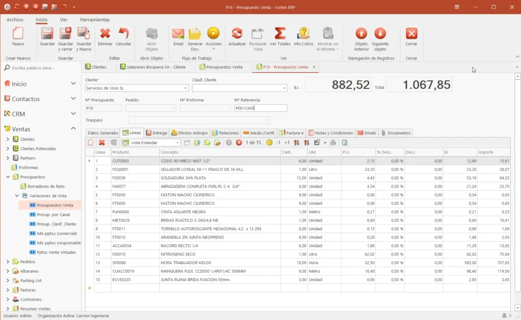Click the Eliminar red X icon
This screenshot has height=320, width=521.
tap(105, 34)
